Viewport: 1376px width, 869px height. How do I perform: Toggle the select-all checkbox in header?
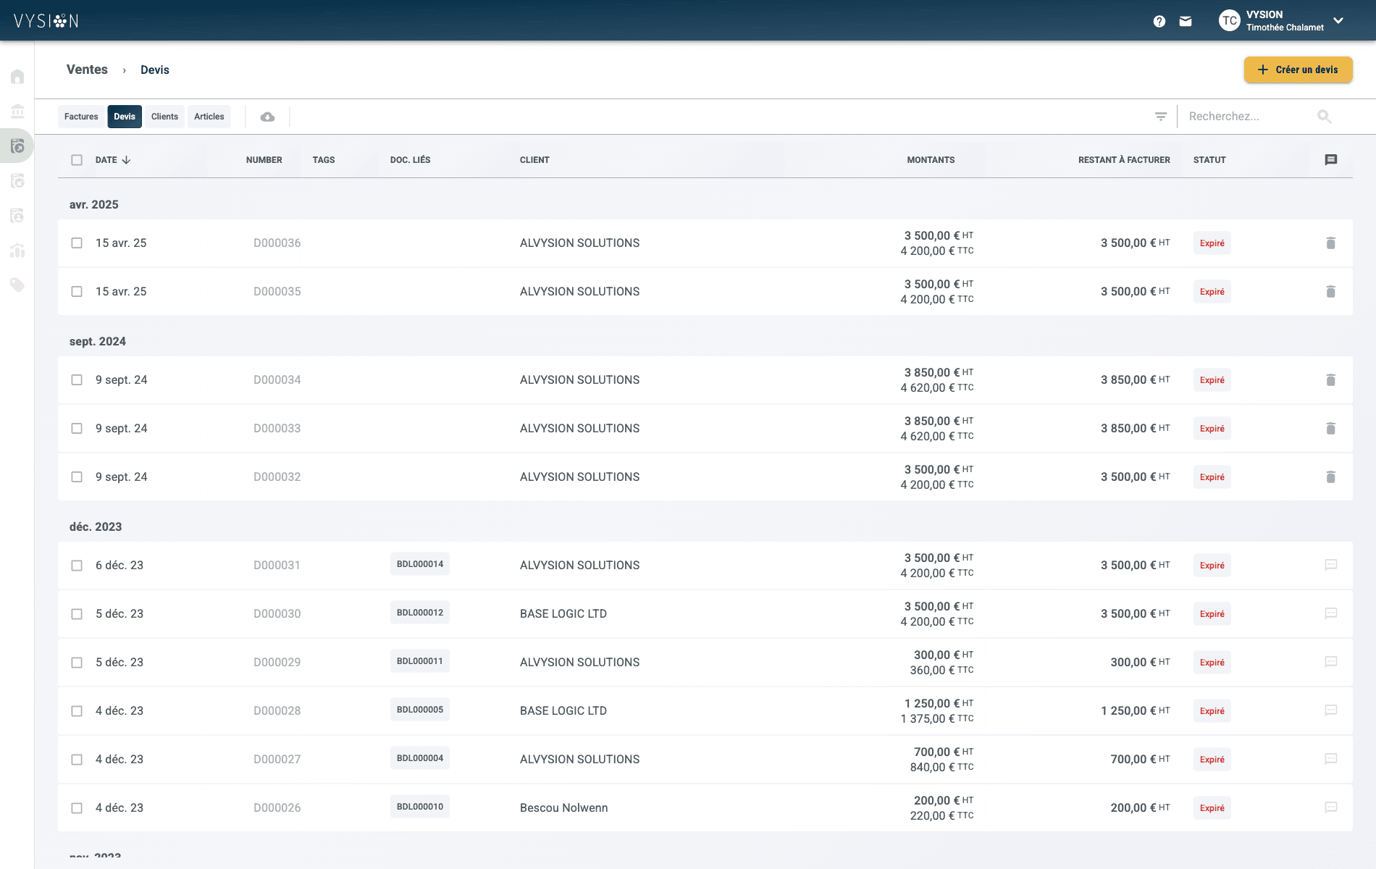77,160
